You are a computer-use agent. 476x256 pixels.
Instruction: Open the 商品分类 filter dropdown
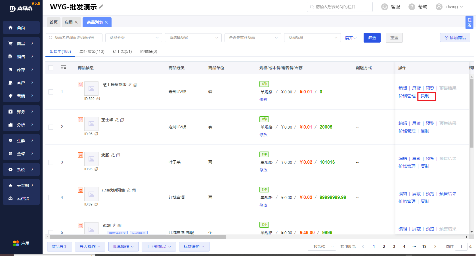click(x=133, y=38)
